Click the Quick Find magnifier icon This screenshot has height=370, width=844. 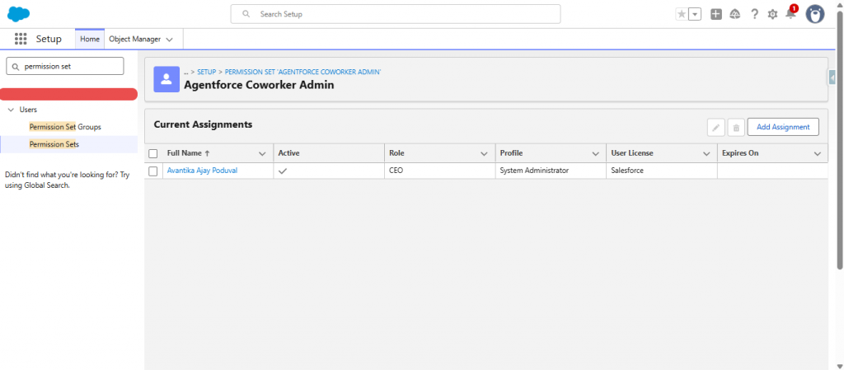15,67
